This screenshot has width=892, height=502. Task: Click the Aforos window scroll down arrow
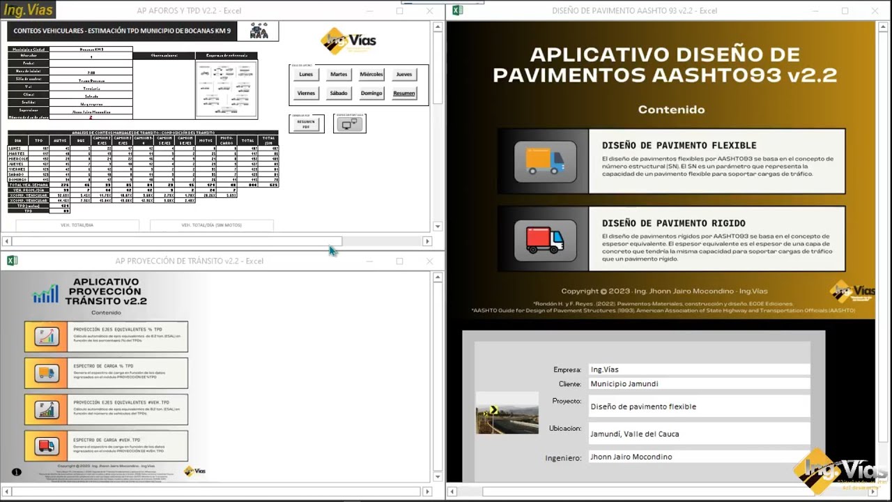pos(438,226)
